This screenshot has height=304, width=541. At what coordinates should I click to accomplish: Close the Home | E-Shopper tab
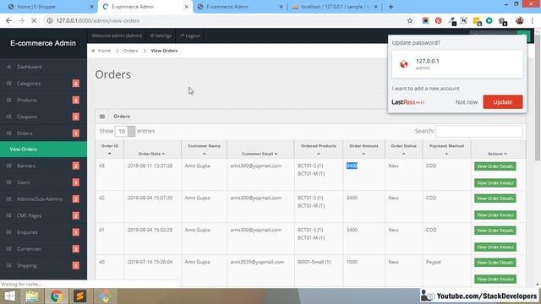click(92, 7)
